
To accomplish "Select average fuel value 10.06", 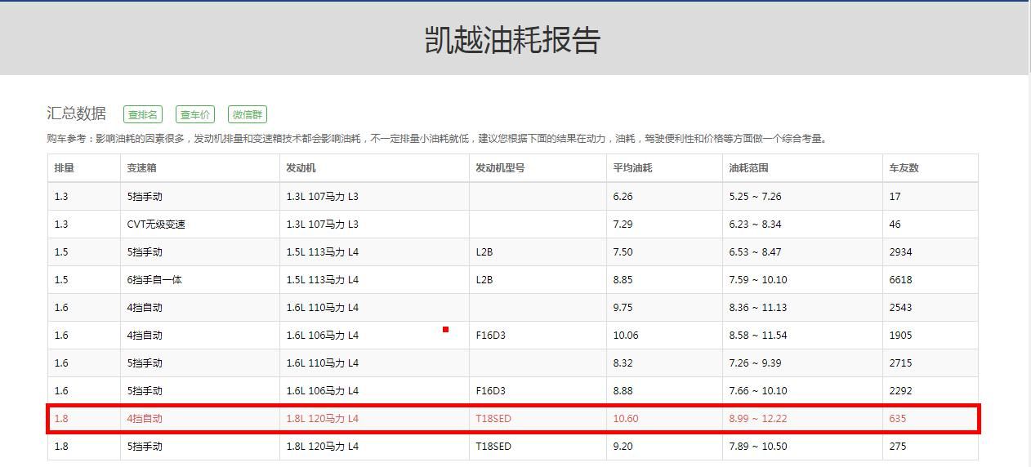I will tap(626, 335).
